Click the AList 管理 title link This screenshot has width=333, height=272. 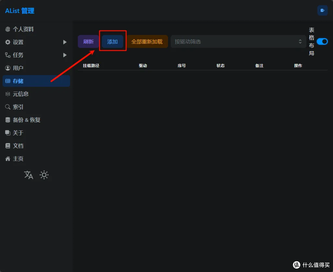19,11
